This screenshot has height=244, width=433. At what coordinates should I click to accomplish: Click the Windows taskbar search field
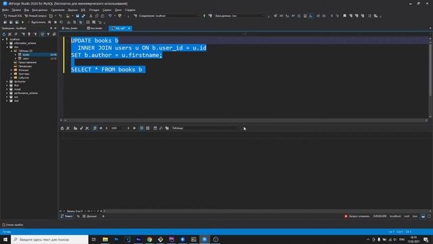49,239
